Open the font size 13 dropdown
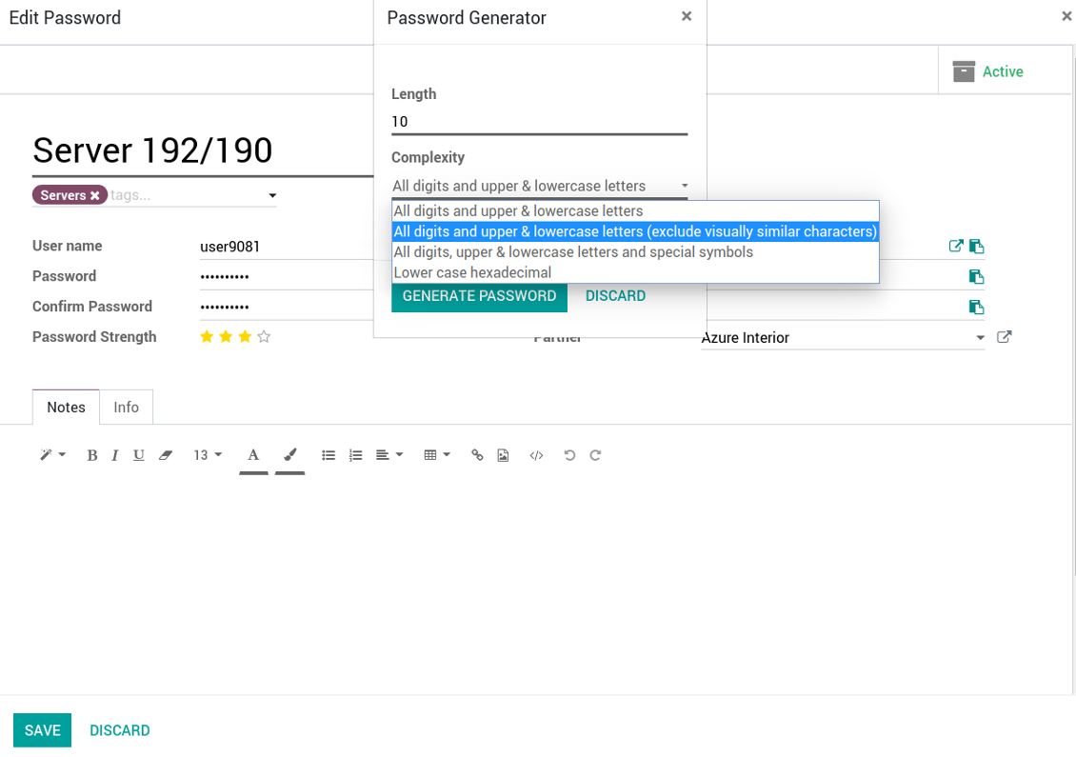The height and width of the screenshot is (757, 1076). coord(208,455)
